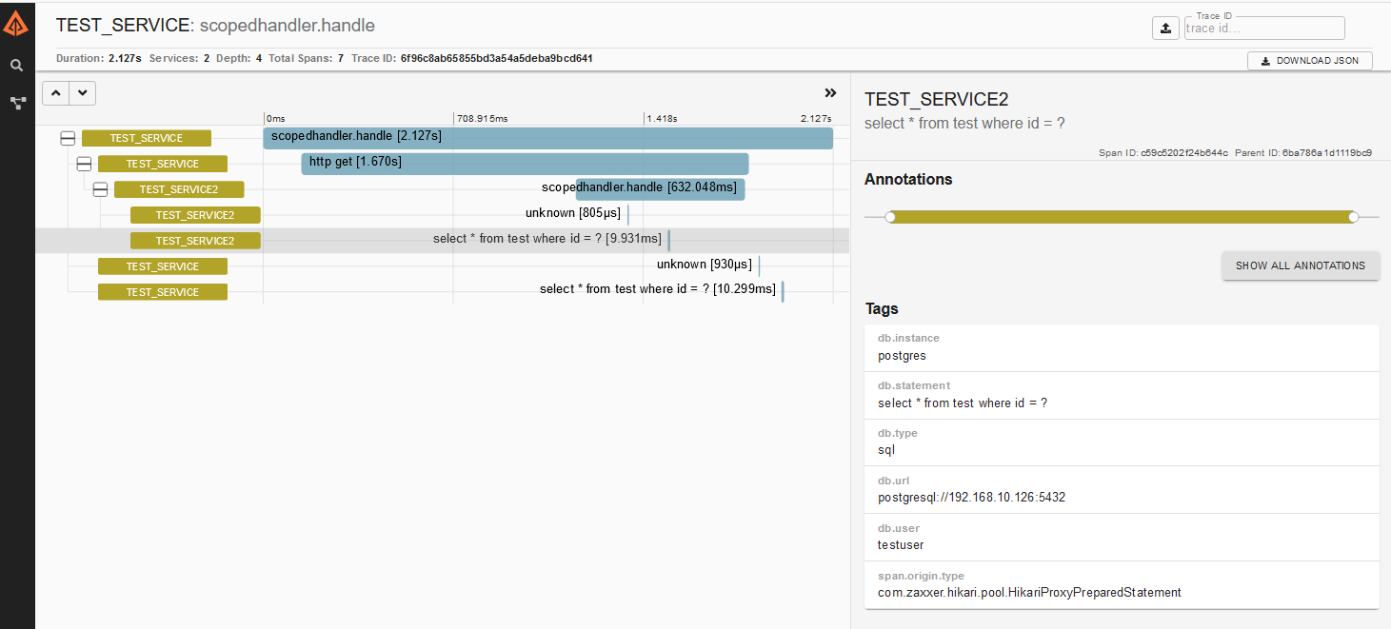Collapse the root scopedhandler.handle TEST_SERVICE row
Screen dimensions: 1391x629
coord(68,138)
